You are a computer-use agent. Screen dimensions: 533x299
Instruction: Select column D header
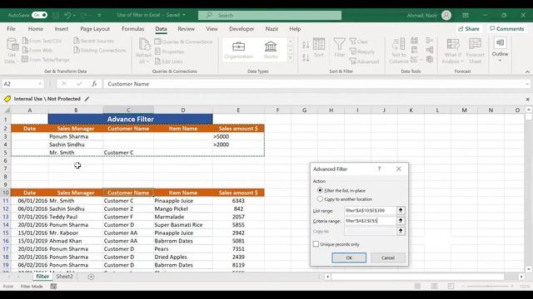[x=183, y=110]
